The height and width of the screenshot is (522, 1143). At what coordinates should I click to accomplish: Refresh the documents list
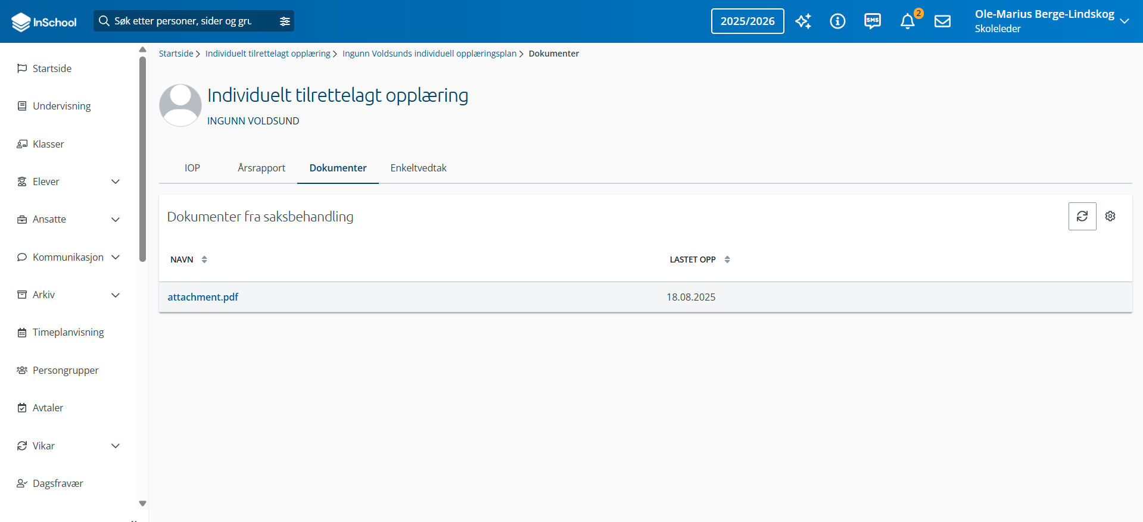pos(1082,216)
